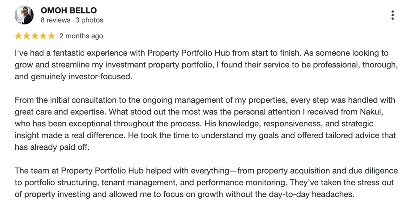Select the fourth rating star
This screenshot has width=412, height=204.
(43, 36)
